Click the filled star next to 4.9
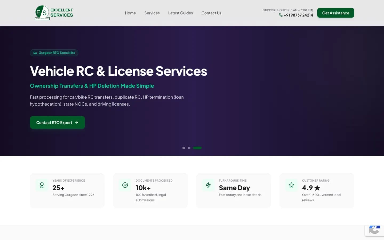 [x=317, y=188]
